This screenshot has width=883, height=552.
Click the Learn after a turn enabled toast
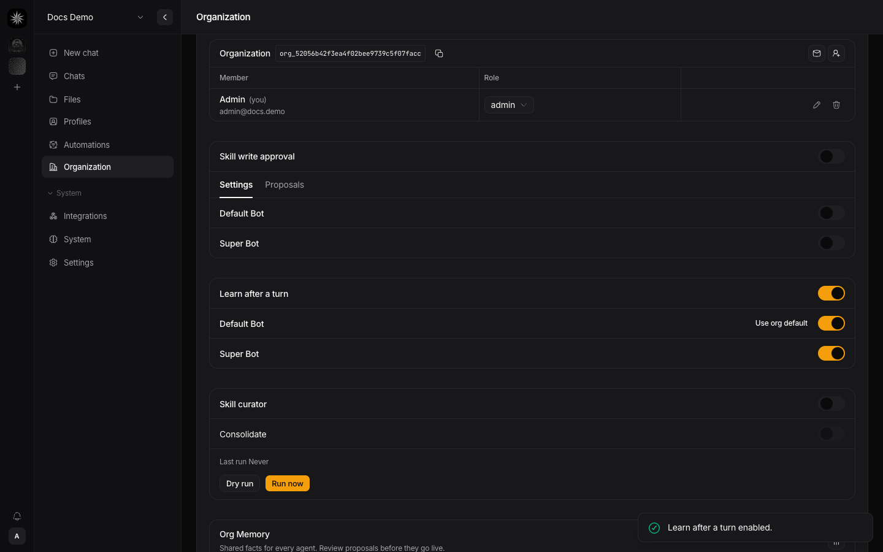coord(755,527)
